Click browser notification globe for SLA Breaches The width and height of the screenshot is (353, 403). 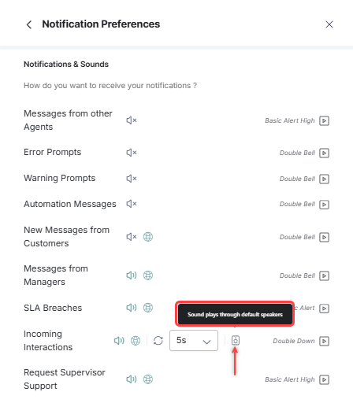point(148,308)
